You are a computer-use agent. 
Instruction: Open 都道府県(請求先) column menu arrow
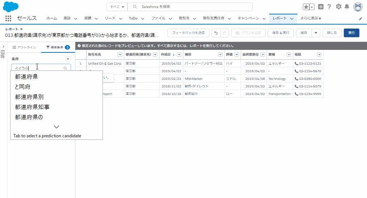point(155,55)
